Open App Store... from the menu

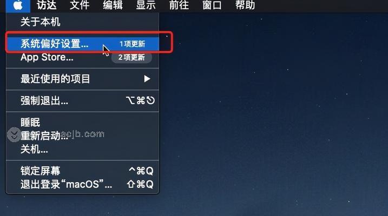point(82,57)
